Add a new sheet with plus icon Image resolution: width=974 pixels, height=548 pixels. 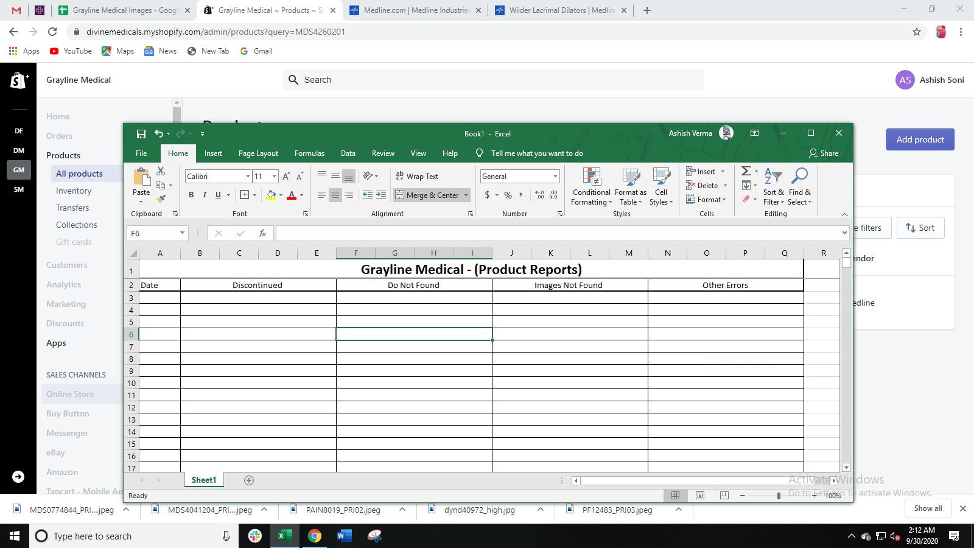248,480
